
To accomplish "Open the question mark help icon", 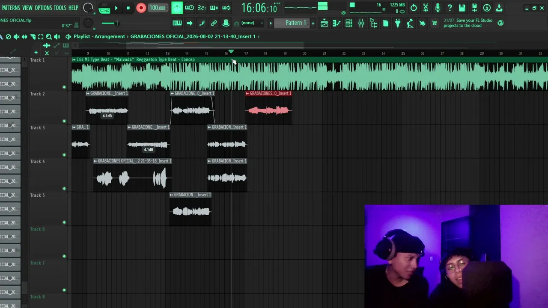I will 450,8.
